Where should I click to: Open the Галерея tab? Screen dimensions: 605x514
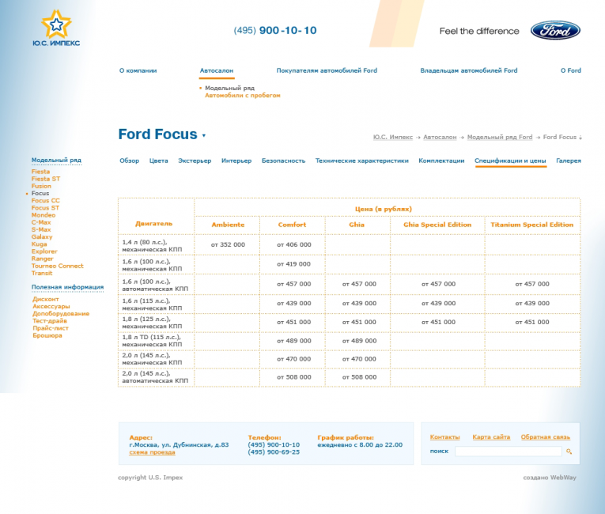569,161
